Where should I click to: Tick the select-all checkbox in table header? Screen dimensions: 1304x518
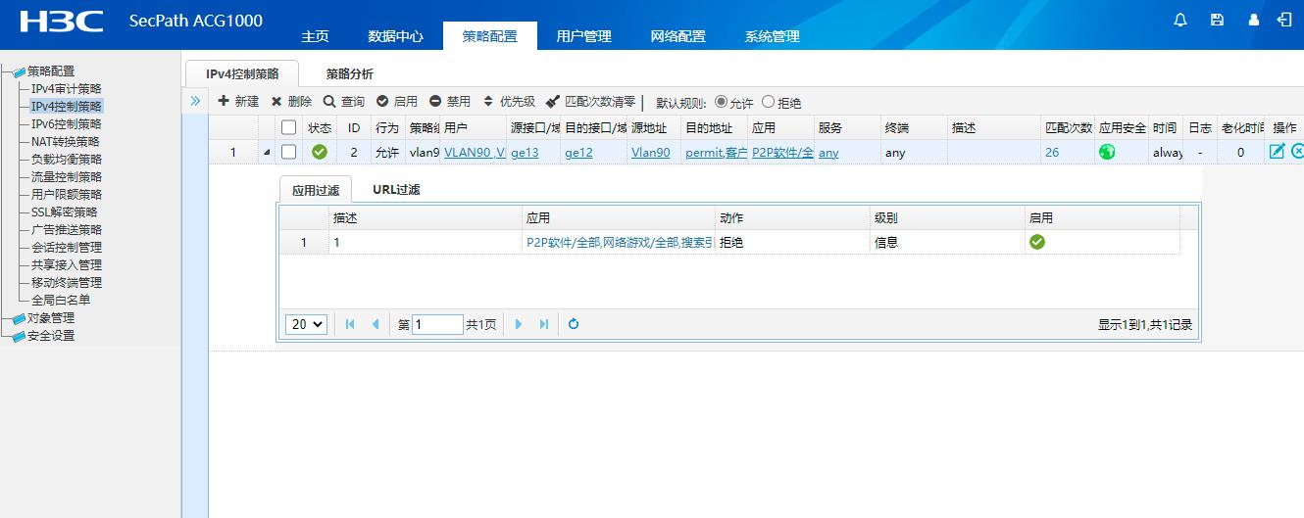pos(288,127)
